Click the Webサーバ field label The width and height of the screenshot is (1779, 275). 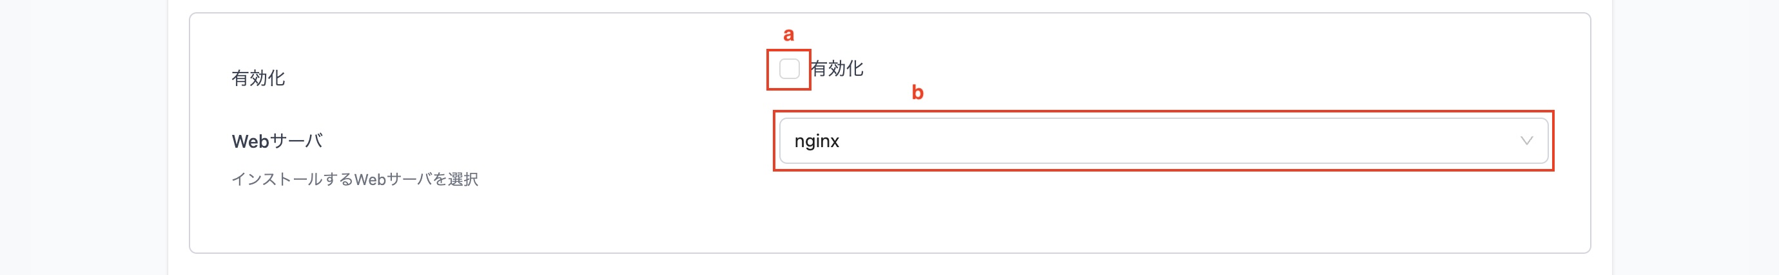point(278,141)
